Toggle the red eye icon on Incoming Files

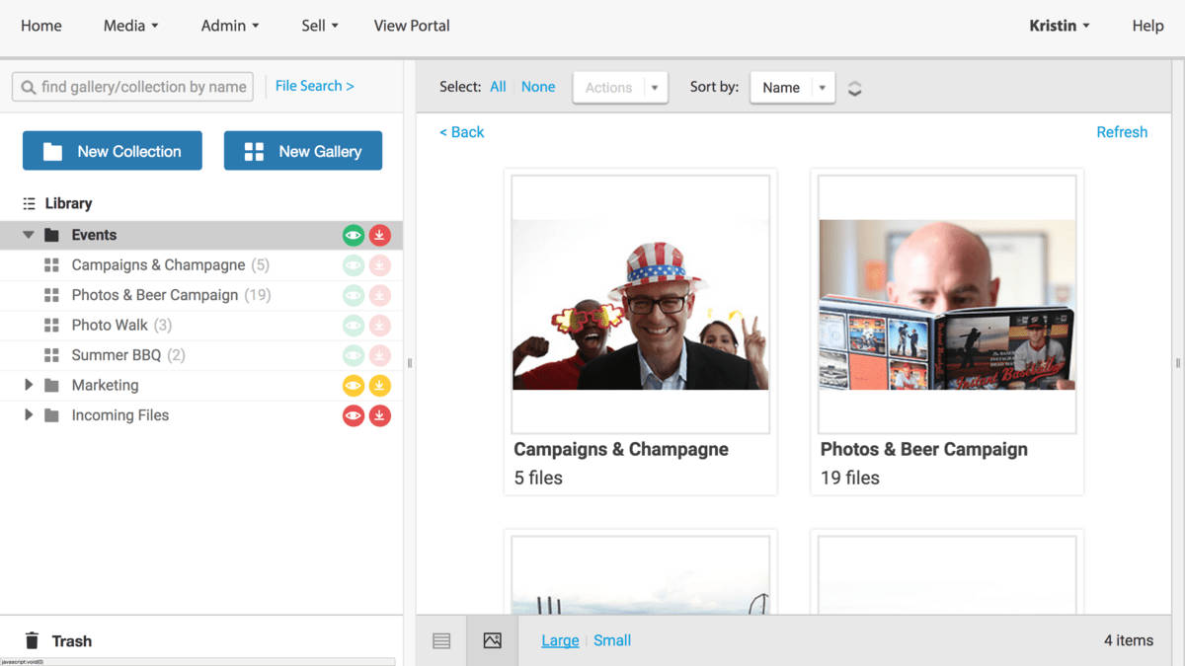point(354,415)
